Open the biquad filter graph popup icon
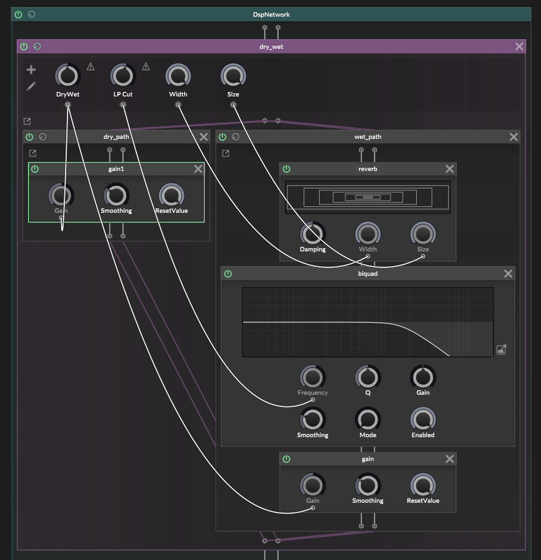The width and height of the screenshot is (541, 560). tap(502, 350)
